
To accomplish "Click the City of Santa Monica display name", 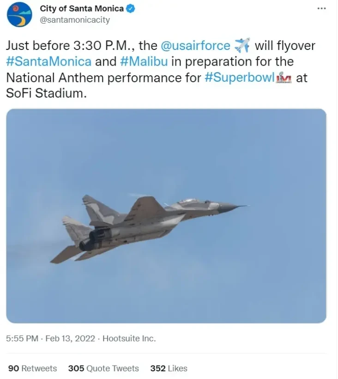I will pyautogui.click(x=82, y=8).
